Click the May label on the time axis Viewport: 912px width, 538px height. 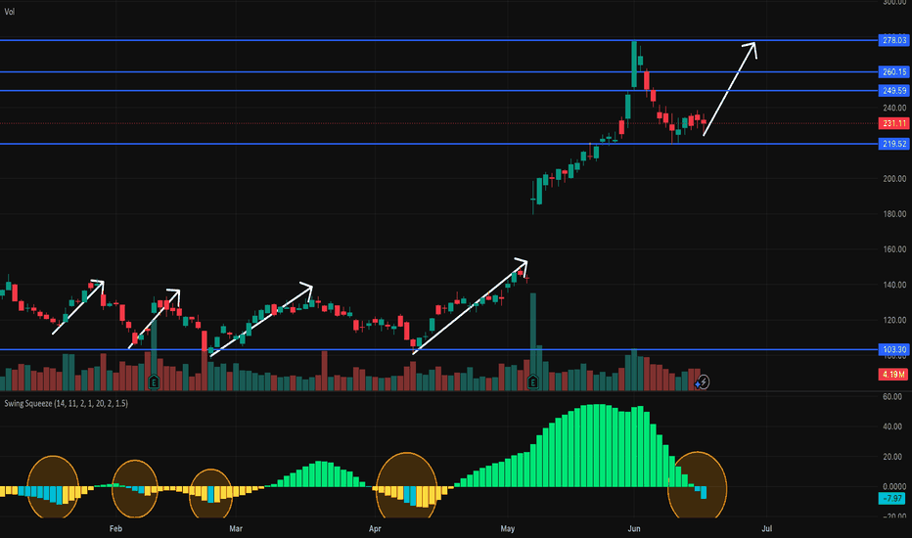[x=508, y=528]
